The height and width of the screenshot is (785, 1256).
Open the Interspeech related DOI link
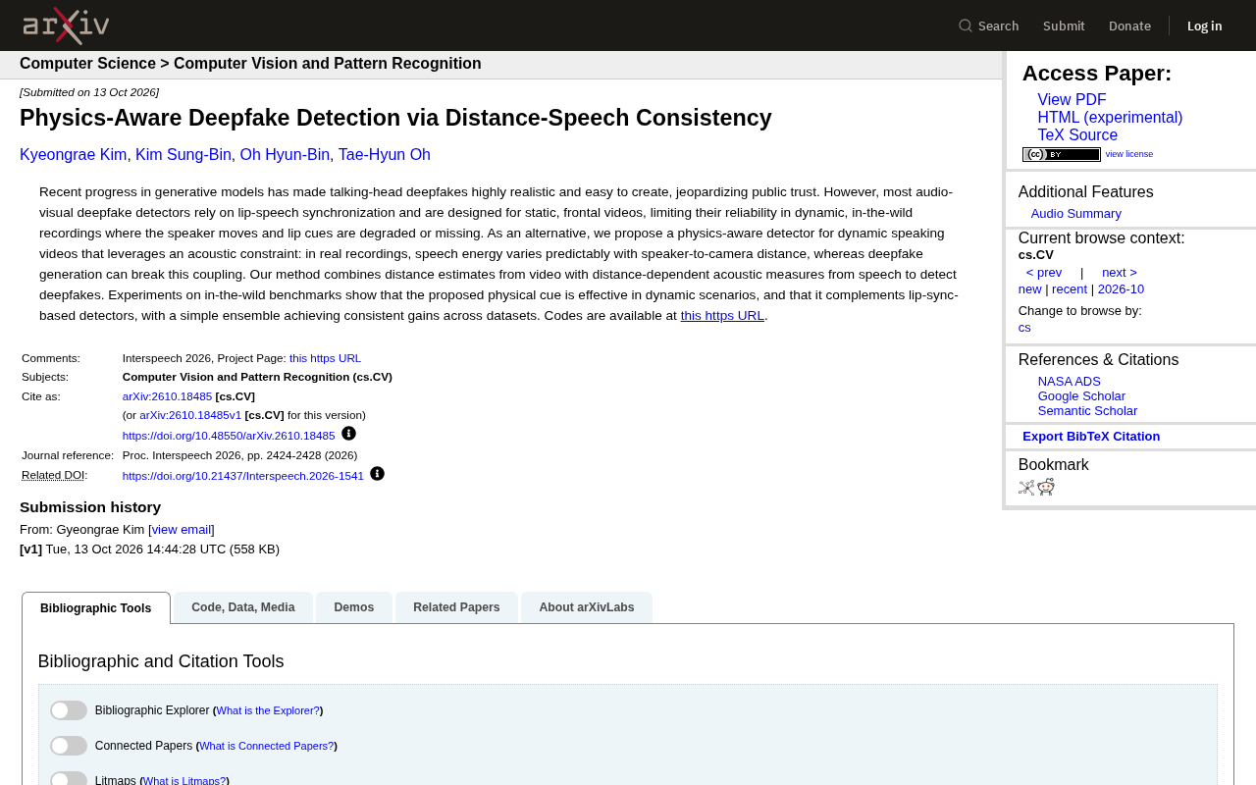[243, 476]
